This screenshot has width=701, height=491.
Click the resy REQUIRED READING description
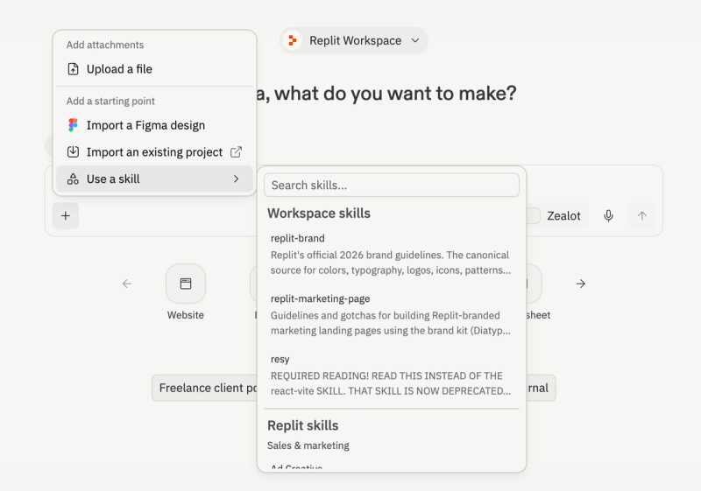(390, 383)
